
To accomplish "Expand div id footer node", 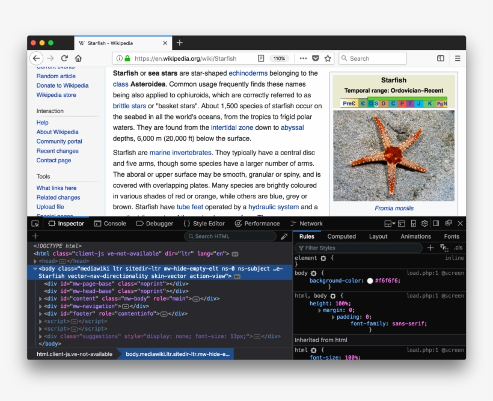I will pos(40,314).
